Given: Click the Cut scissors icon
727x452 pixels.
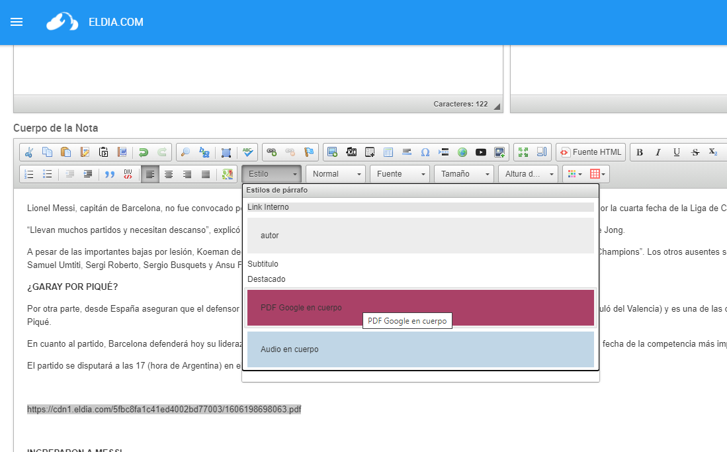Looking at the screenshot, I should [x=28, y=152].
